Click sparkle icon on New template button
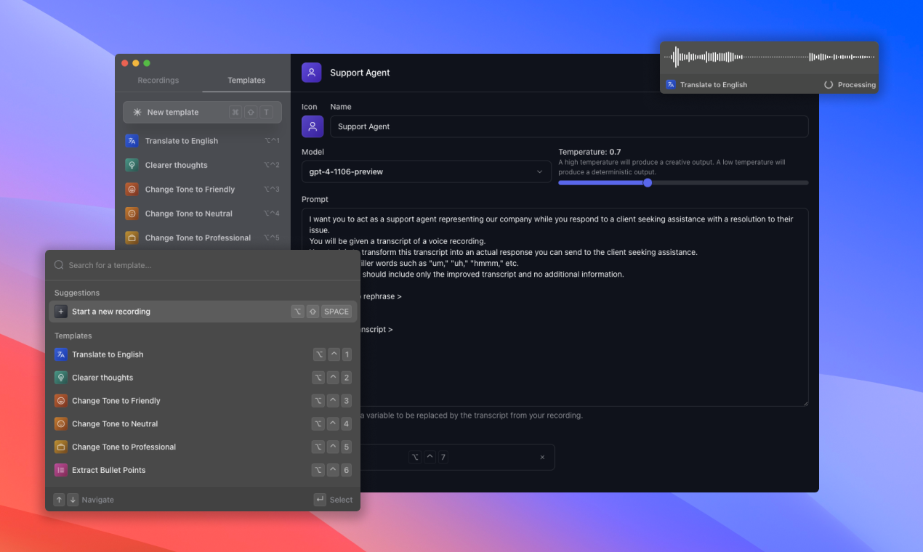Image resolution: width=923 pixels, height=552 pixels. coord(137,112)
